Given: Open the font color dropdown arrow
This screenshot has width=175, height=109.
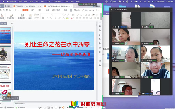Looking at the screenshot, I should pyautogui.click(x=73, y=18).
